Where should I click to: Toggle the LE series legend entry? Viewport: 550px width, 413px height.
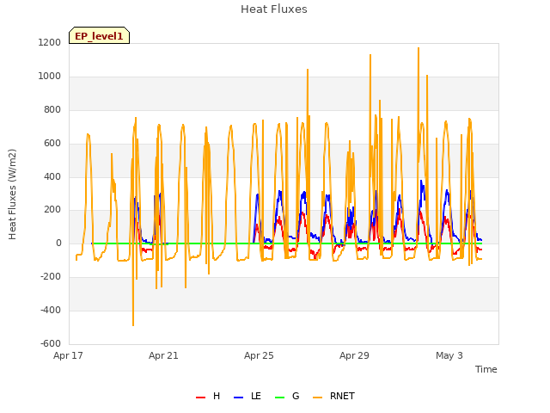tap(247, 396)
